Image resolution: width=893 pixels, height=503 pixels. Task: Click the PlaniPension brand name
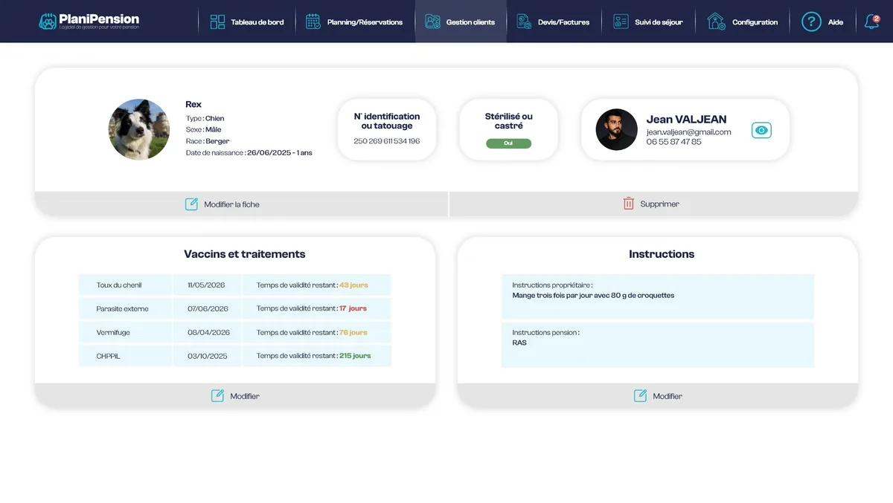(x=99, y=19)
